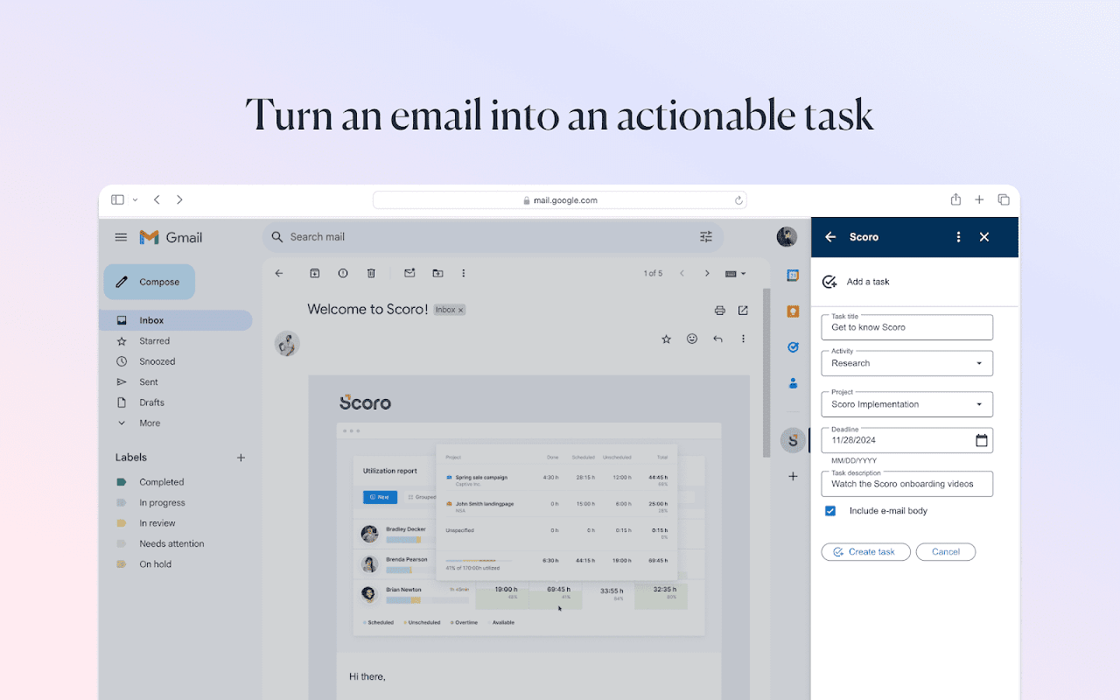Go forward in browser

click(x=179, y=199)
